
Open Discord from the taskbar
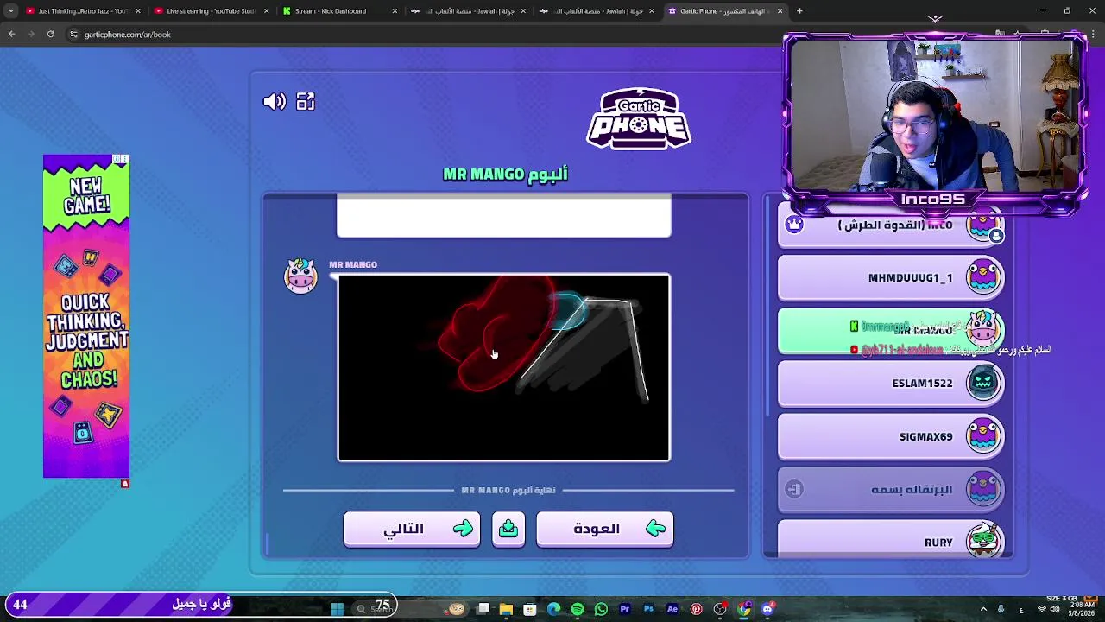767,609
